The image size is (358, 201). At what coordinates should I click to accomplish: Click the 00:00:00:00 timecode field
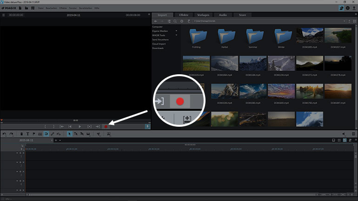16,15
